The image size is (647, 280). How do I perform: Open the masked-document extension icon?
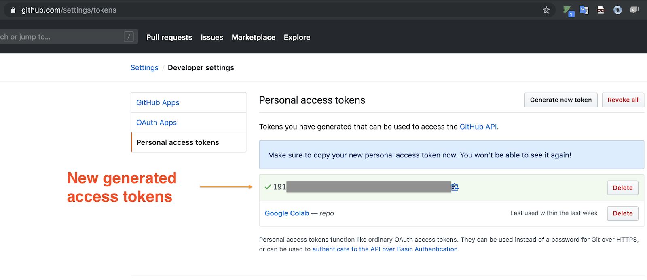(x=600, y=10)
